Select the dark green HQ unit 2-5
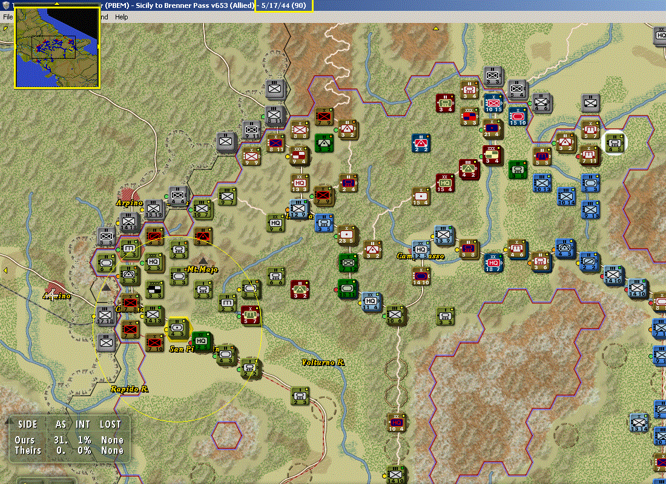This screenshot has width=666, height=484. coord(202,342)
